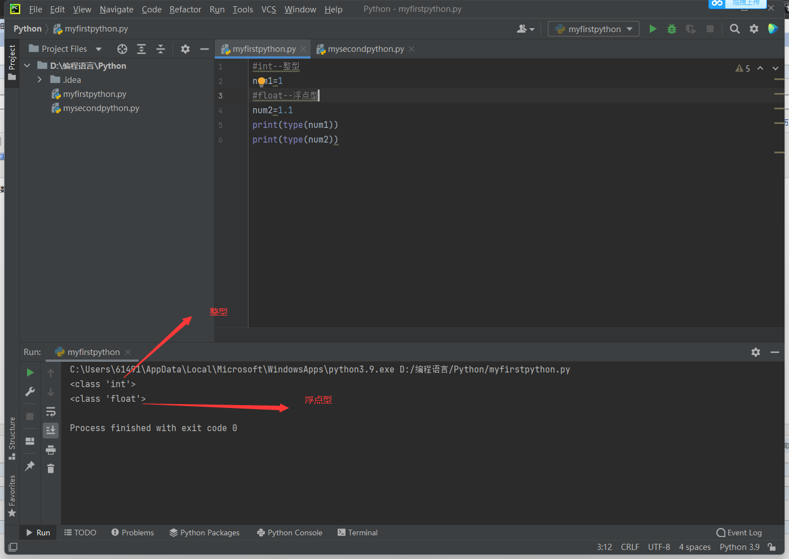Open the Terminal tool window
This screenshot has height=559, width=789.
357,533
